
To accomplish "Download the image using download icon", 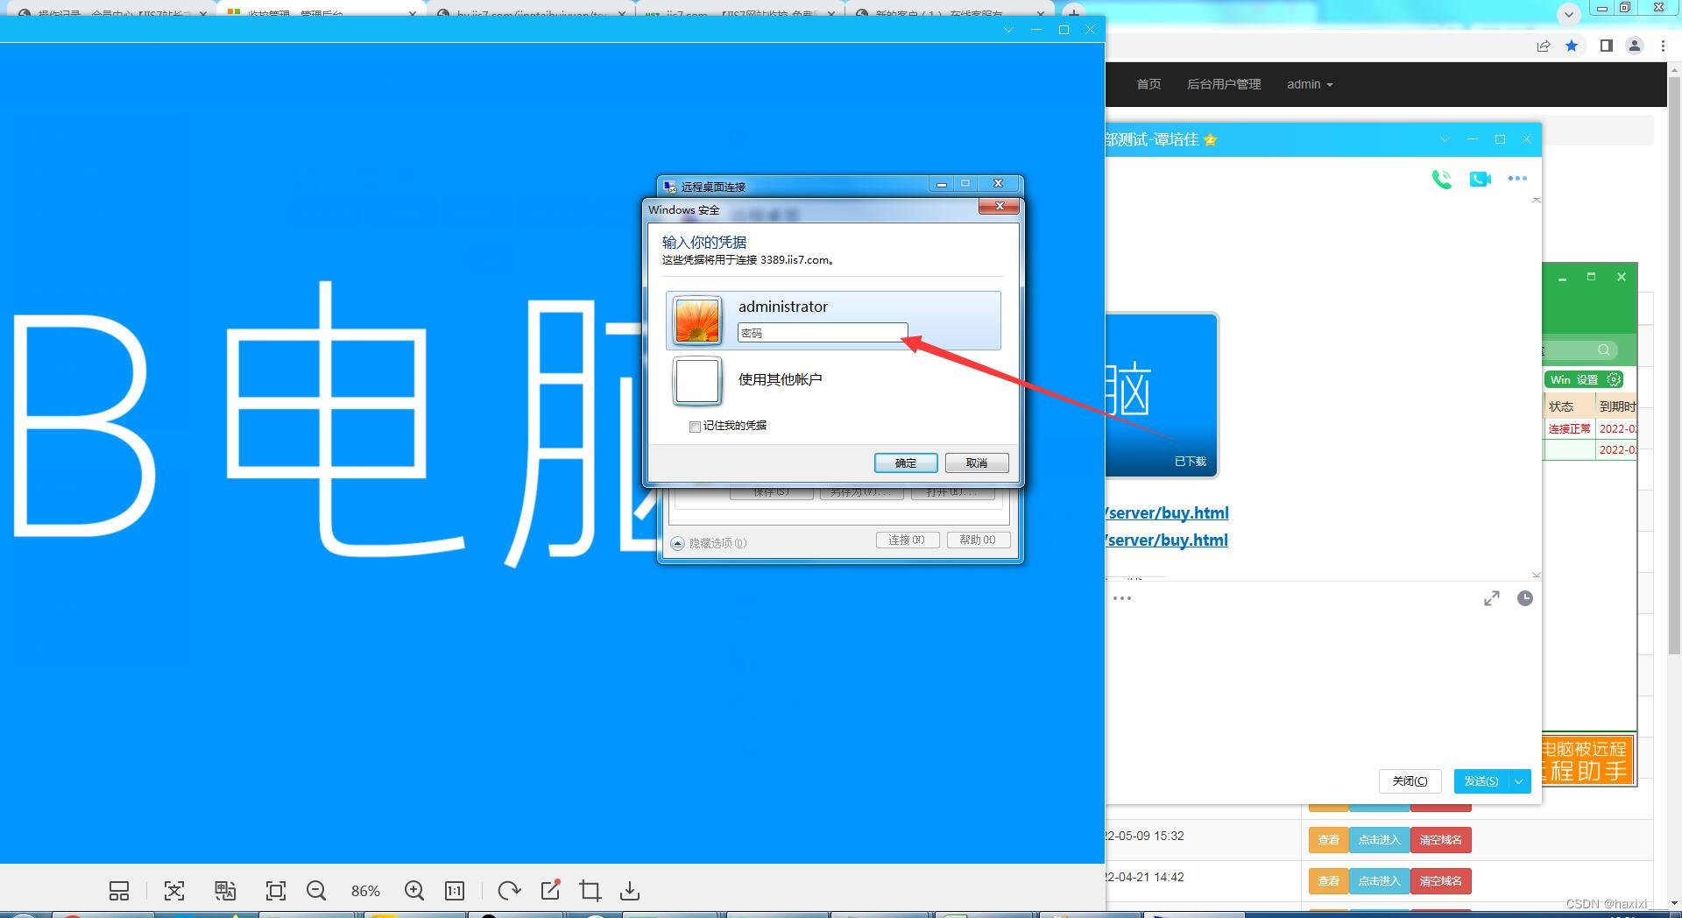I will [630, 891].
